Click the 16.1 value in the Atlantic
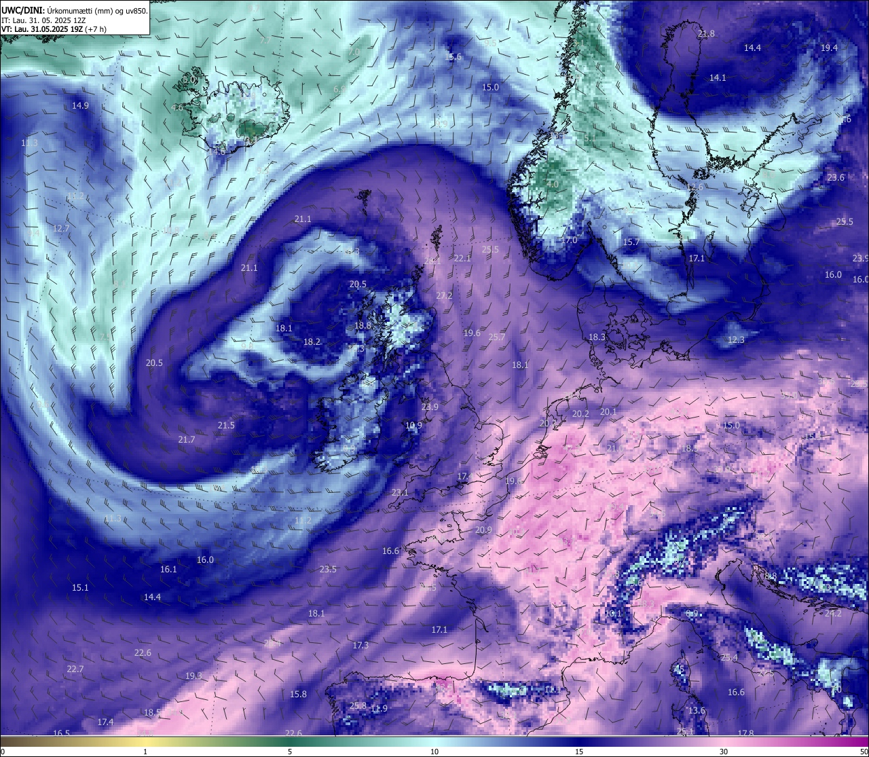Image resolution: width=869 pixels, height=757 pixels. (x=168, y=570)
